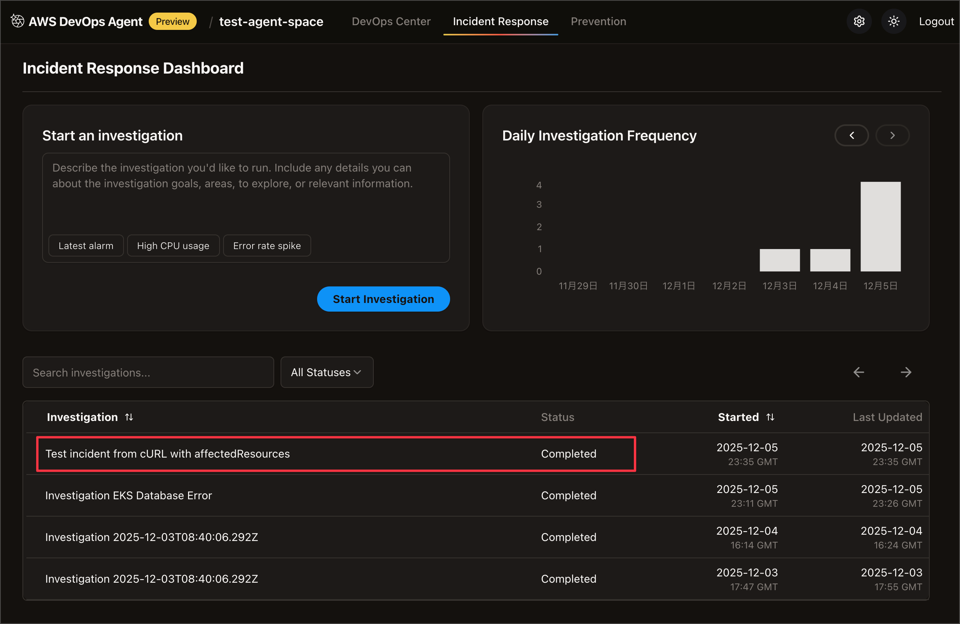960x624 pixels.
Task: Open settings via the gear icon
Action: [859, 21]
